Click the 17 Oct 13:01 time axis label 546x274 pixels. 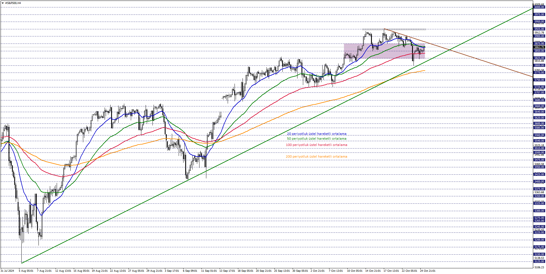click(391, 271)
